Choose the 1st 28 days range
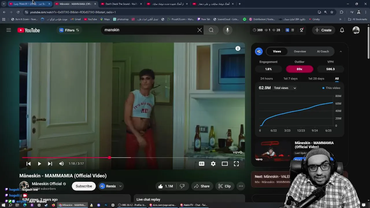The width and height of the screenshot is (370, 208). pyautogui.click(x=316, y=79)
